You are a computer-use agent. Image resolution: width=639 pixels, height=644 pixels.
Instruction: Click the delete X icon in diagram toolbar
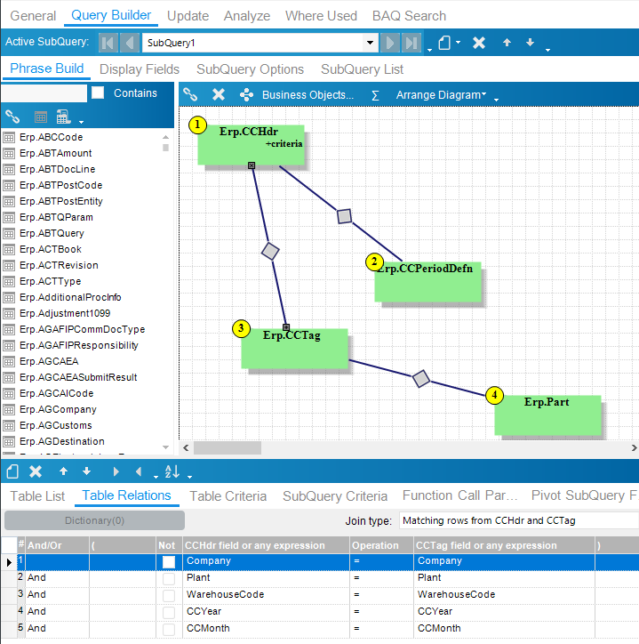(219, 94)
